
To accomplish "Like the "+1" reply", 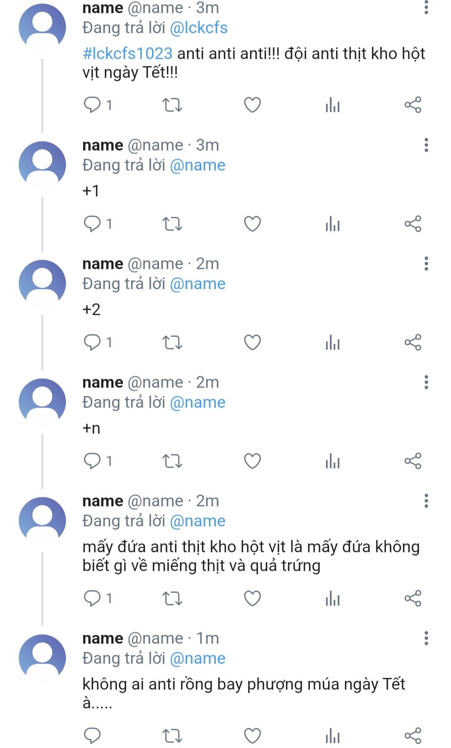I will pyautogui.click(x=252, y=224).
